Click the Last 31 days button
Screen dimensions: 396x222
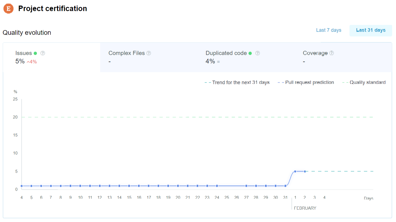(371, 30)
